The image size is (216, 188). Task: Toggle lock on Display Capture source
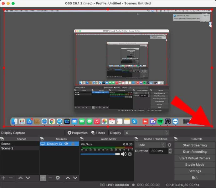(x=73, y=144)
